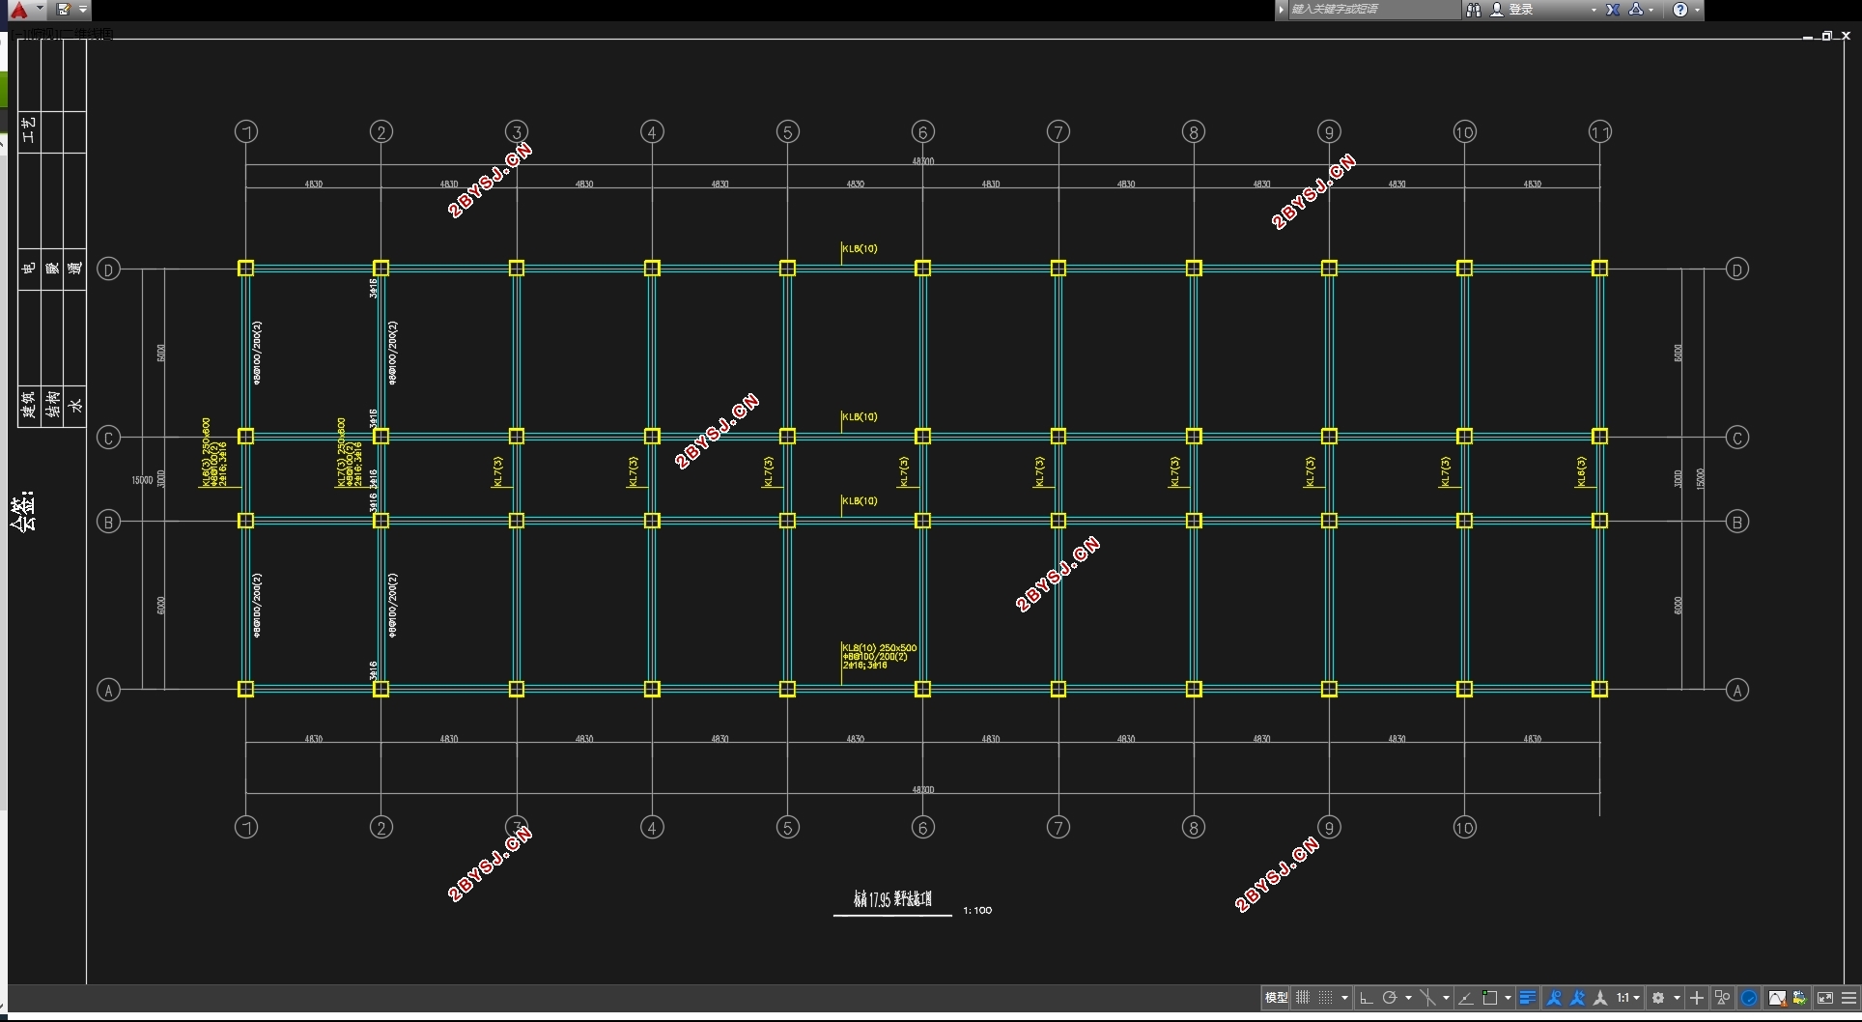This screenshot has height=1022, width=1862.
Task: Open the dropdown next to 登录
Action: coord(1593,10)
